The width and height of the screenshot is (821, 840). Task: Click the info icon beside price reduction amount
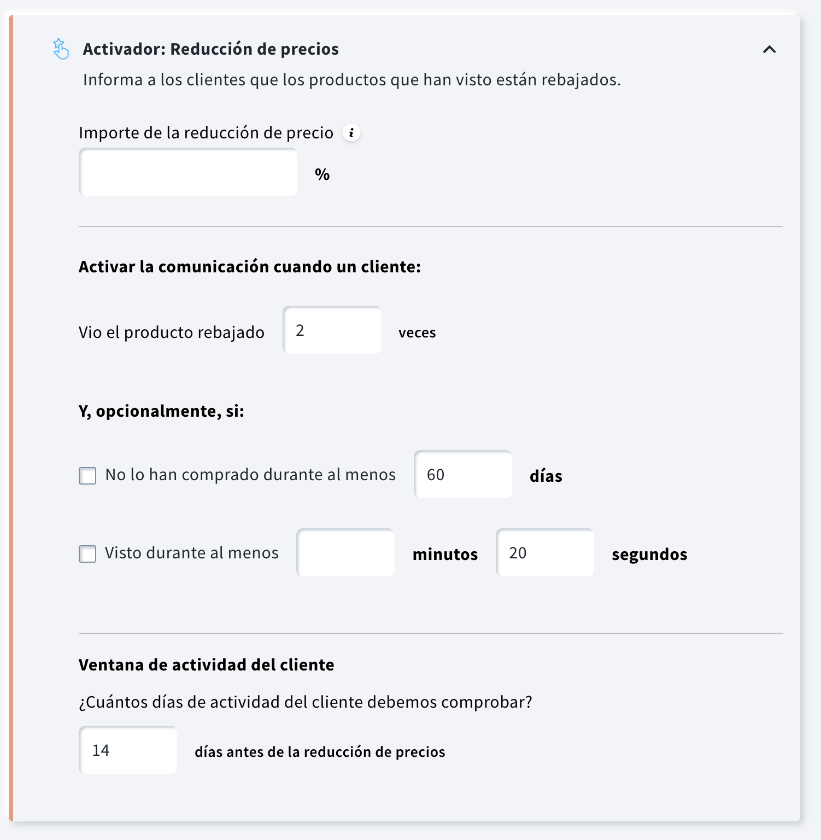point(351,133)
